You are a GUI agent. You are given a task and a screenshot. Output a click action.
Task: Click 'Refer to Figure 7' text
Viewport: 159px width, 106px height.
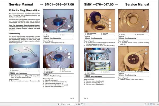[x=123, y=78]
